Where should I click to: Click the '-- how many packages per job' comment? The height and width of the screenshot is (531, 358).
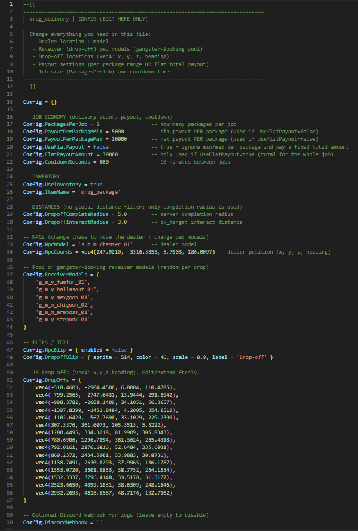click(194, 124)
